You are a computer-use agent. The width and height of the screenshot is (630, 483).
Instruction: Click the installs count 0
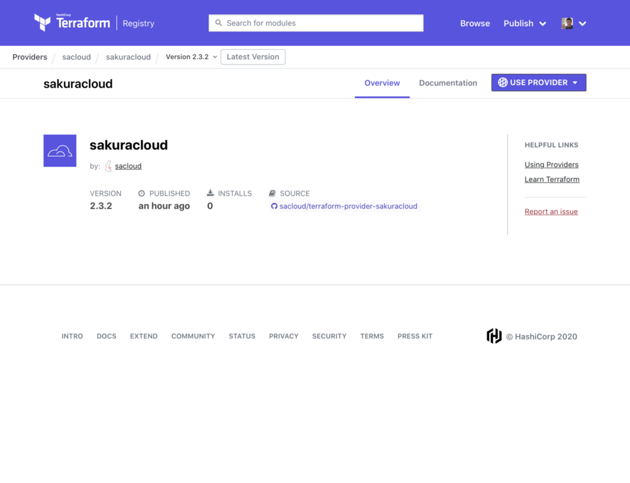[210, 206]
